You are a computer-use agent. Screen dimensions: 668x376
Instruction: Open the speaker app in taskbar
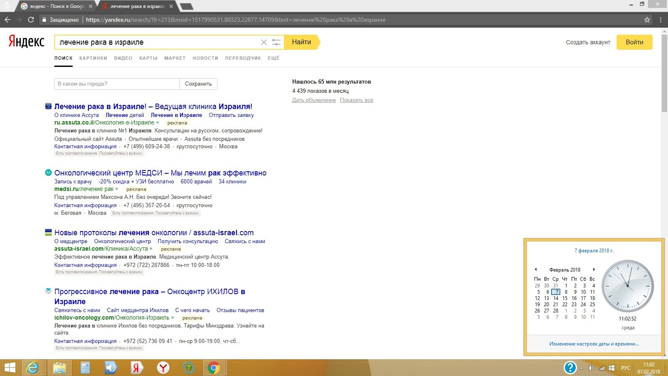[111, 368]
